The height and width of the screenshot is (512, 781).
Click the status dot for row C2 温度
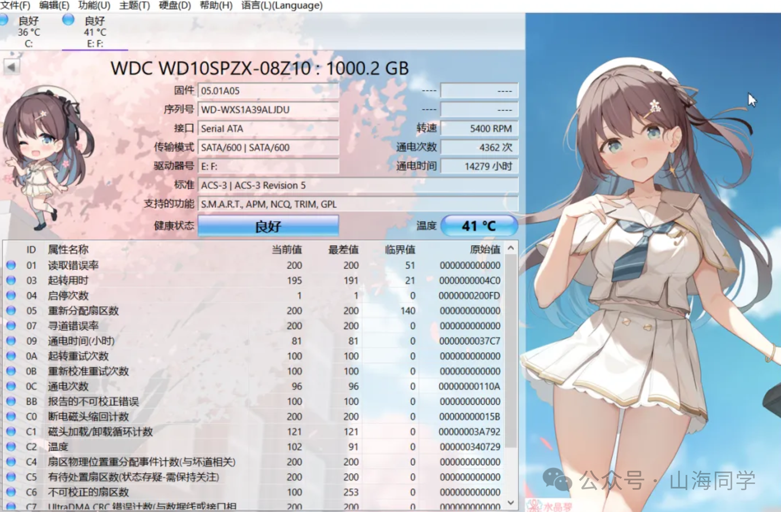coord(11,446)
